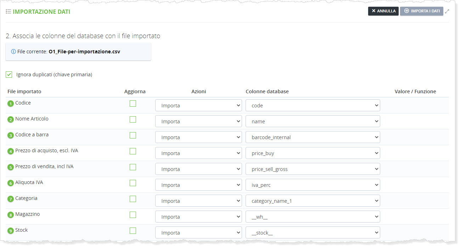Click the list icon beside Importazione Dati

[x=9, y=12]
